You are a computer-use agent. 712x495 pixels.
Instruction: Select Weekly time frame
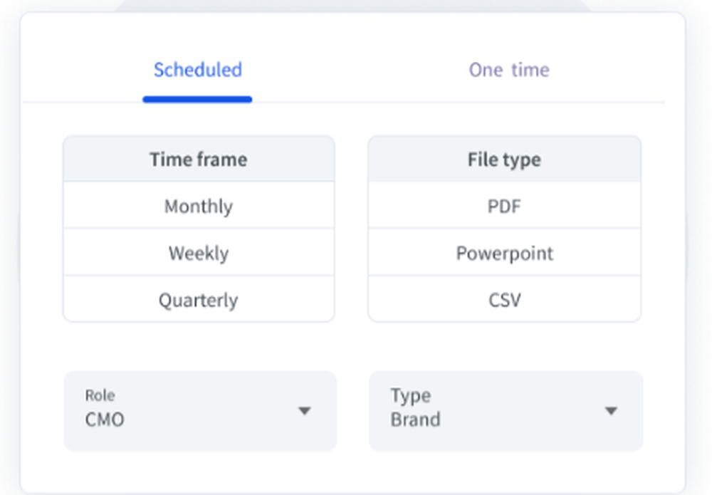click(198, 253)
